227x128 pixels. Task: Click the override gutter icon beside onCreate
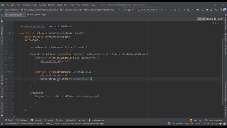(x=10, y=33)
